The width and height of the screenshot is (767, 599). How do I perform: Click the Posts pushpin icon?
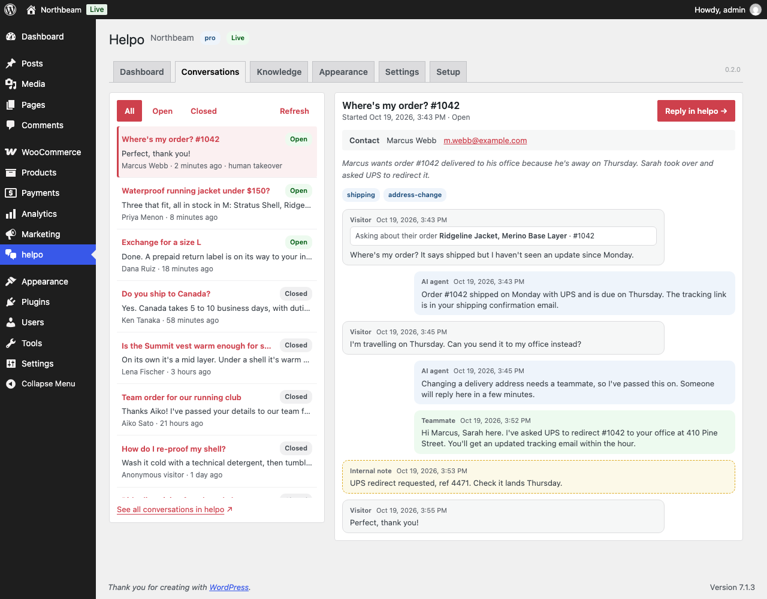coord(11,63)
